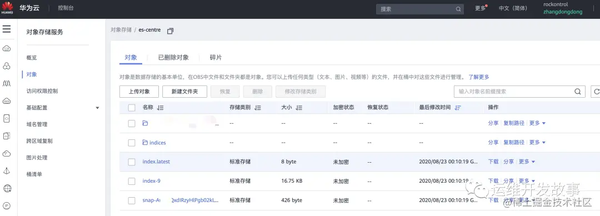
Task: Open 更多 dropdown for indices row
Action: 537,142
